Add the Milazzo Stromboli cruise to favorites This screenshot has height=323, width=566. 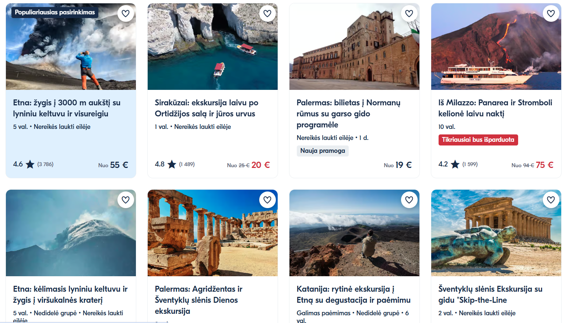pos(551,14)
